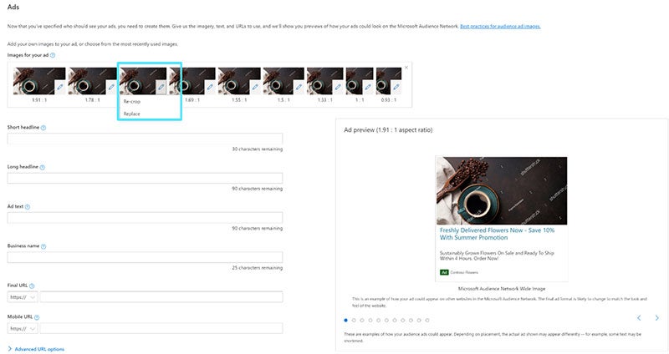
Task: Open Mobile URL protocol dropdown
Action: [x=23, y=328]
